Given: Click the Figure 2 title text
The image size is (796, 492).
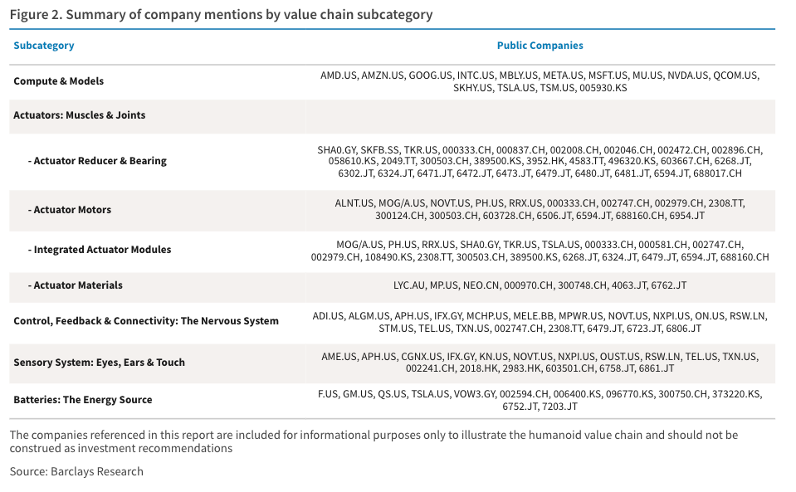Looking at the screenshot, I should pos(221,14).
